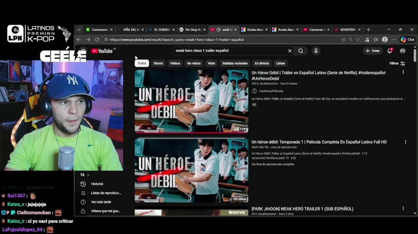The width and height of the screenshot is (418, 234).
Task: Select the Subidas recientes filter chip
Action: click(235, 63)
